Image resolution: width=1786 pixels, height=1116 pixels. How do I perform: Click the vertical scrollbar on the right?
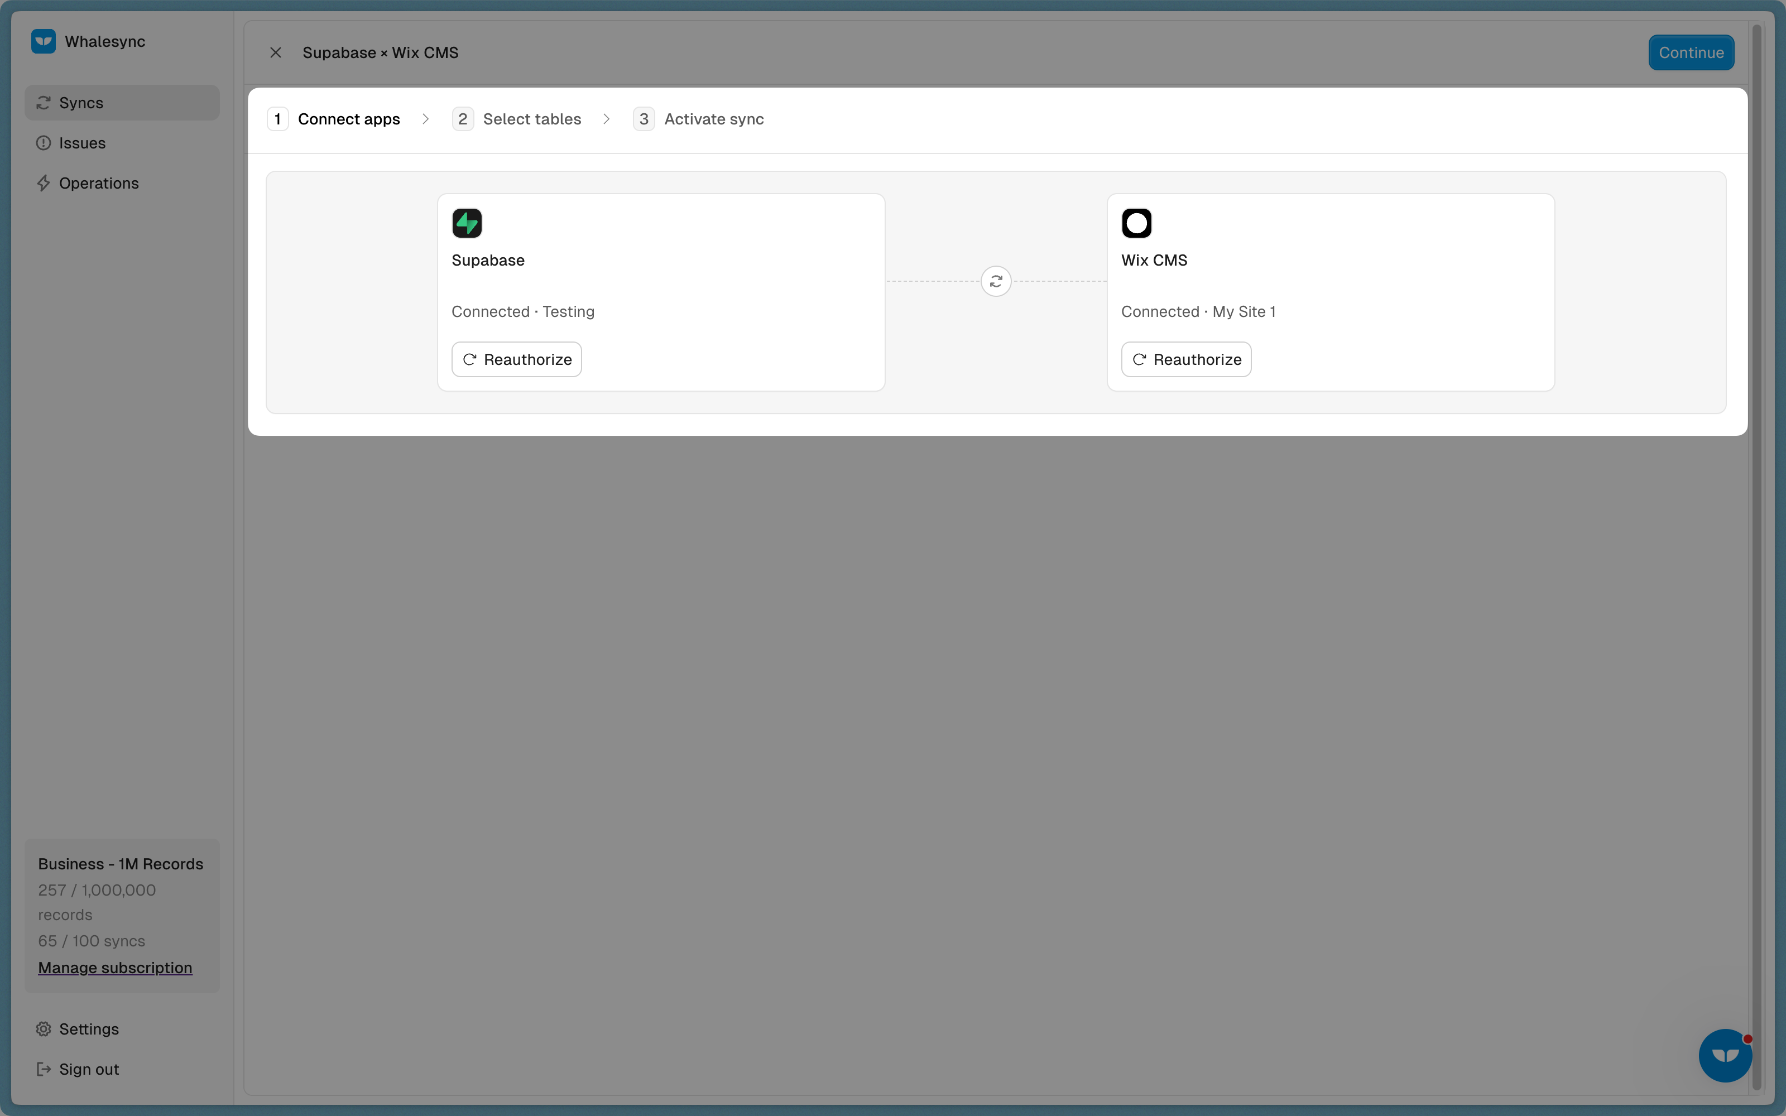click(1756, 557)
